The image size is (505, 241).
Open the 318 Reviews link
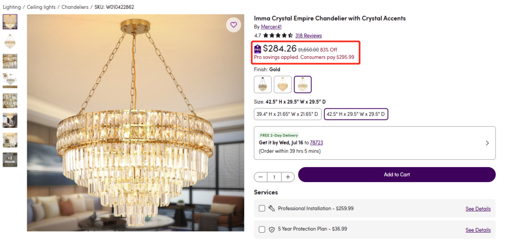point(309,35)
